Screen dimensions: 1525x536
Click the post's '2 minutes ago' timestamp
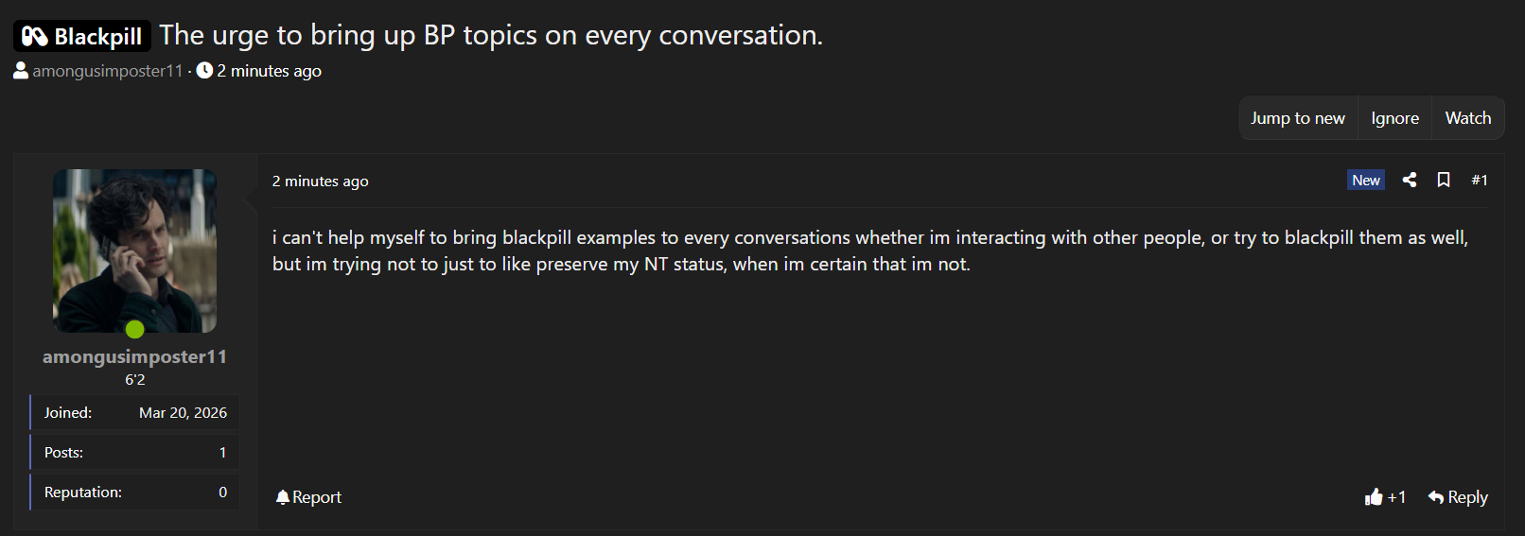(320, 181)
